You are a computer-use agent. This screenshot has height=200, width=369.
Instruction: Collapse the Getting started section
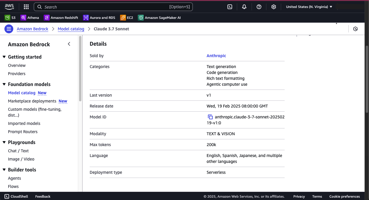tap(4, 57)
